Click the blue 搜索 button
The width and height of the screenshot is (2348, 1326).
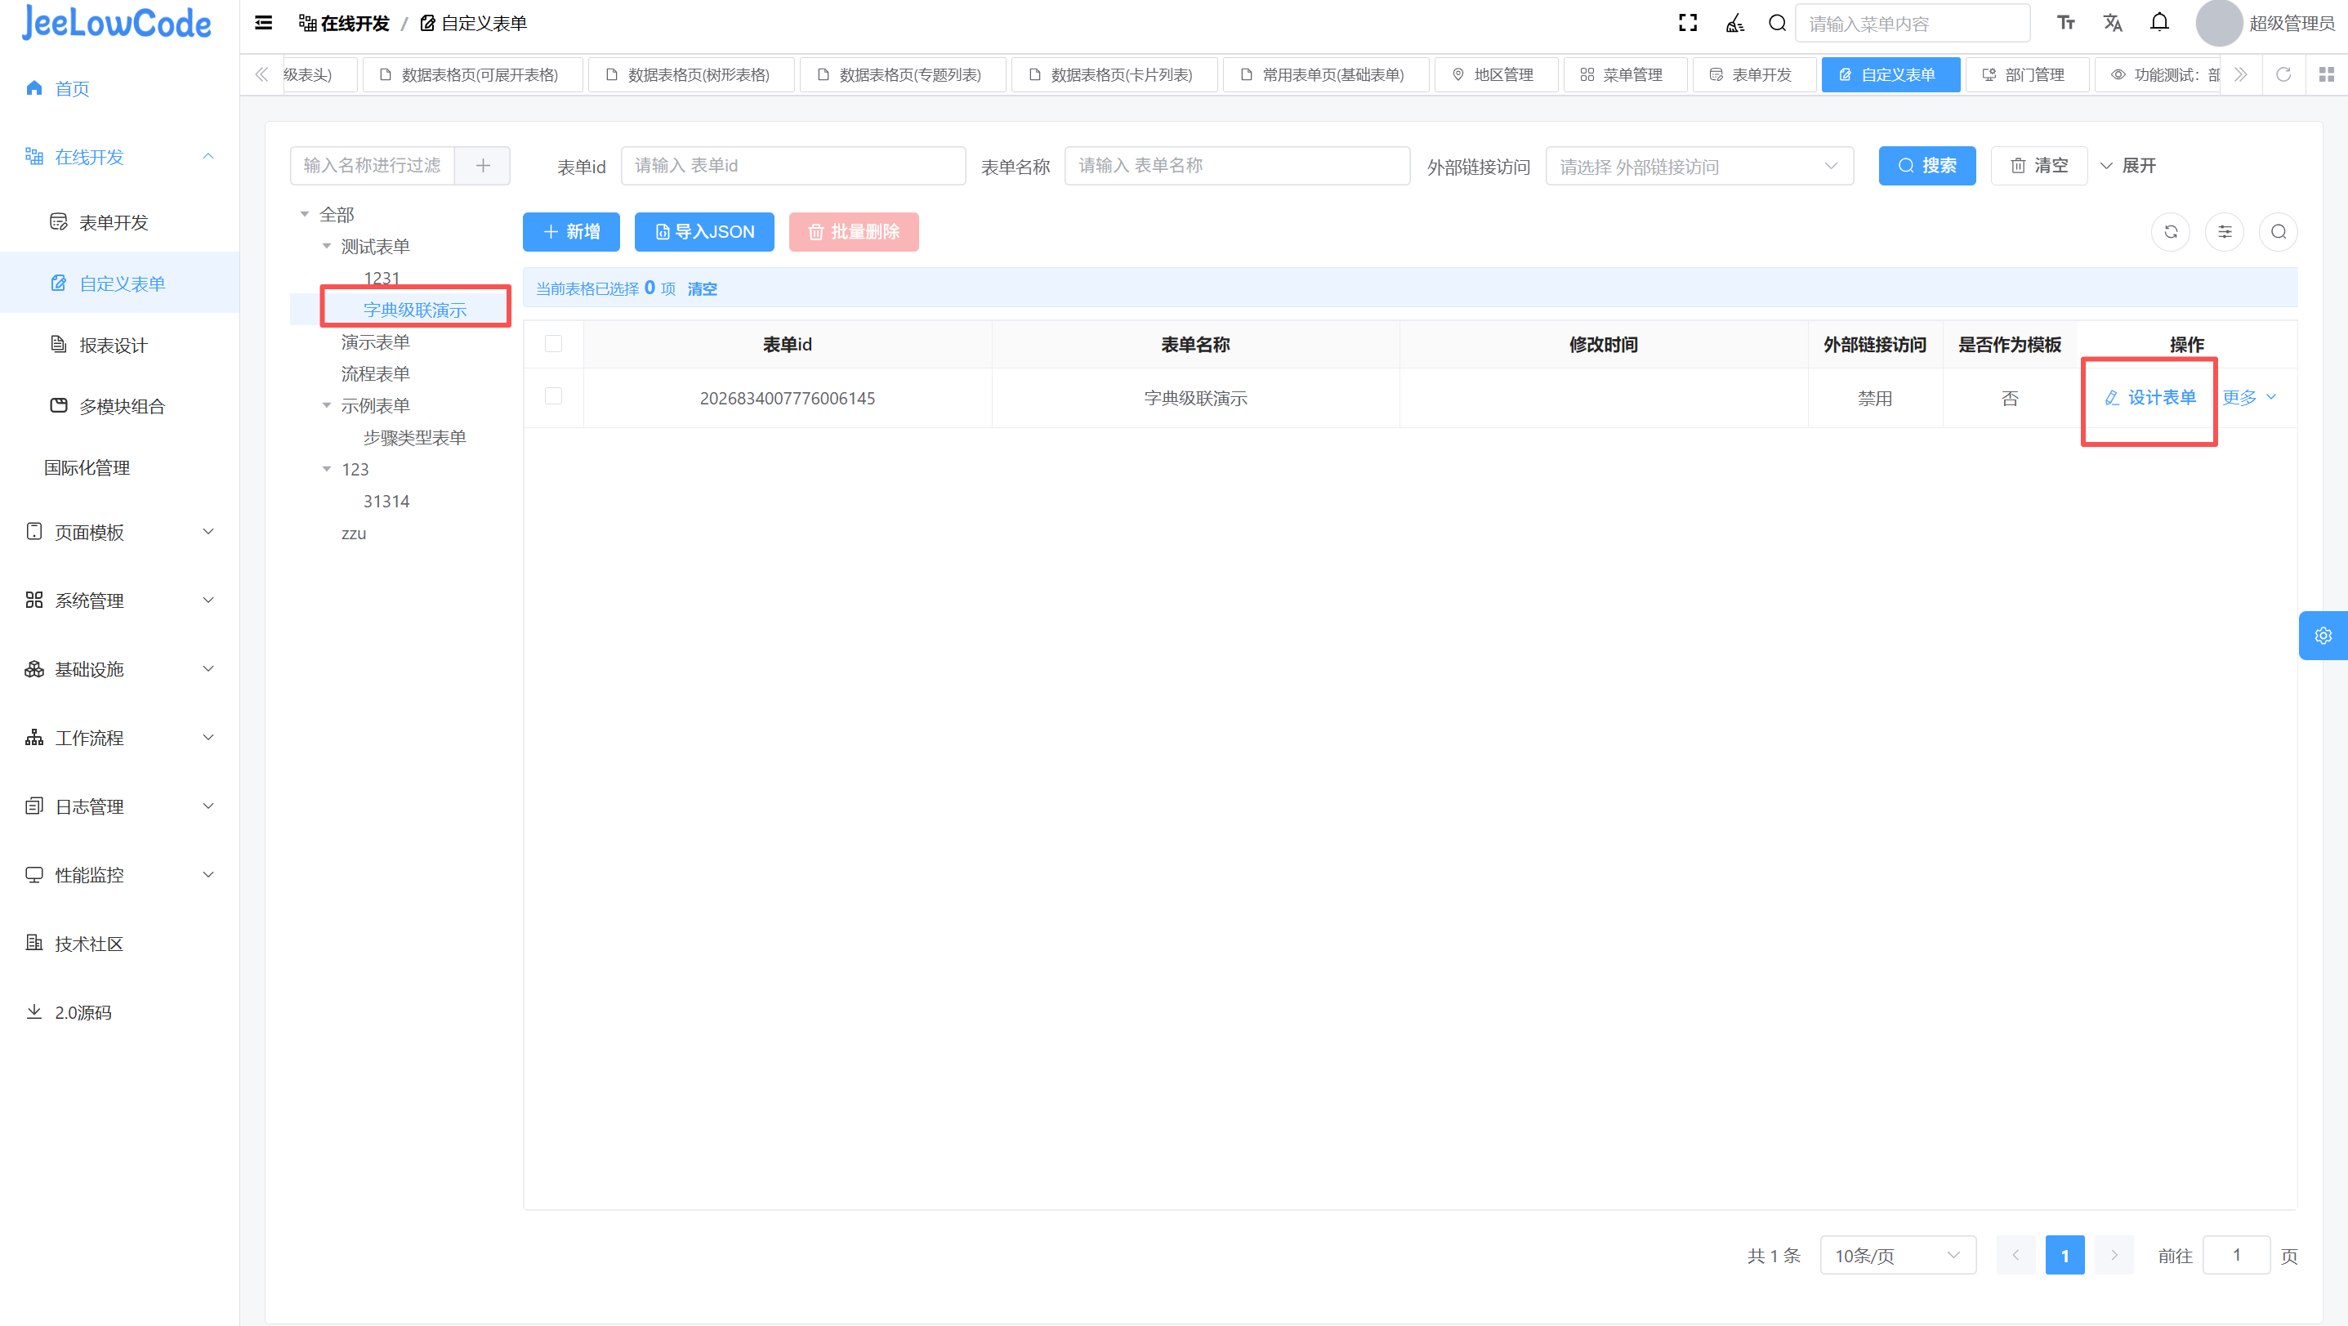pyautogui.click(x=1926, y=166)
